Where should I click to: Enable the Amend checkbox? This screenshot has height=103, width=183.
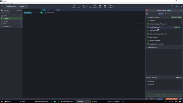177,78
